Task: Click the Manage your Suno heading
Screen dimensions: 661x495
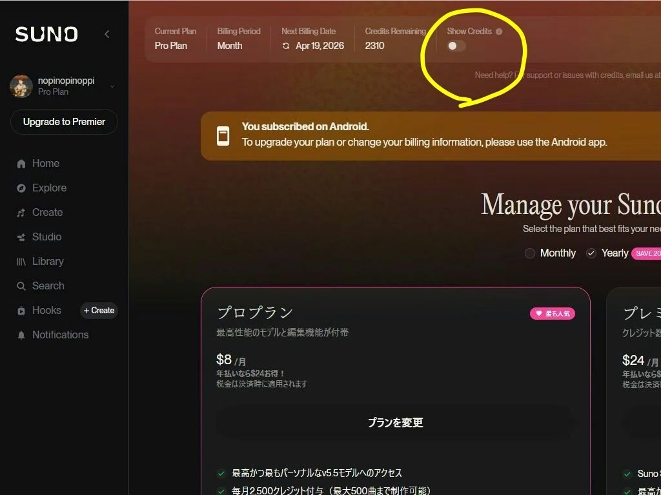Action: point(571,205)
